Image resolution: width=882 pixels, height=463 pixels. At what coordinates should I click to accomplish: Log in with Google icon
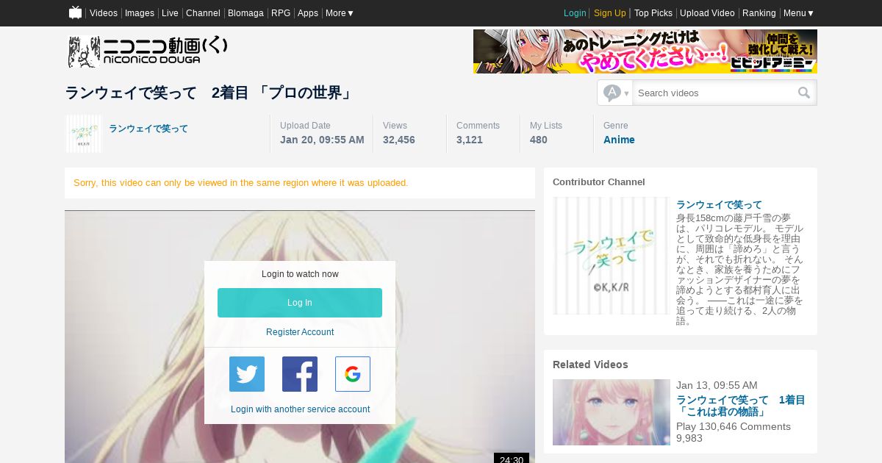click(353, 374)
